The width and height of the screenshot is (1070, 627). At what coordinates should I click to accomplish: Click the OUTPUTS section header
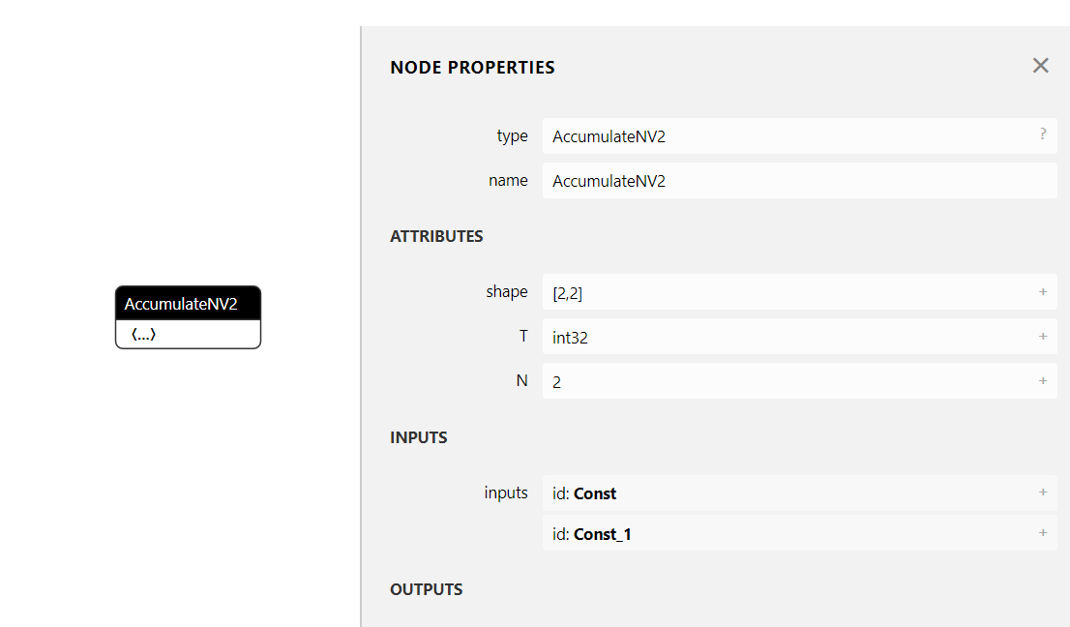coord(427,589)
